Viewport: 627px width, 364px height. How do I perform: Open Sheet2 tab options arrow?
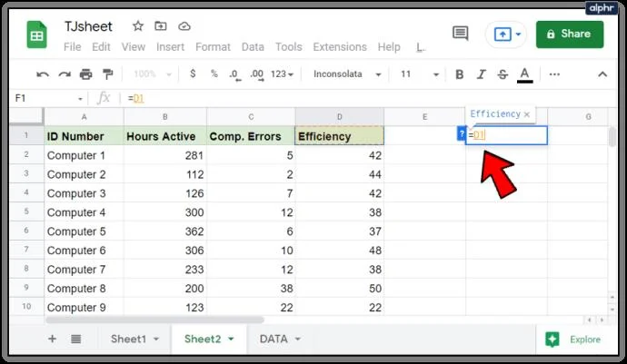(231, 339)
